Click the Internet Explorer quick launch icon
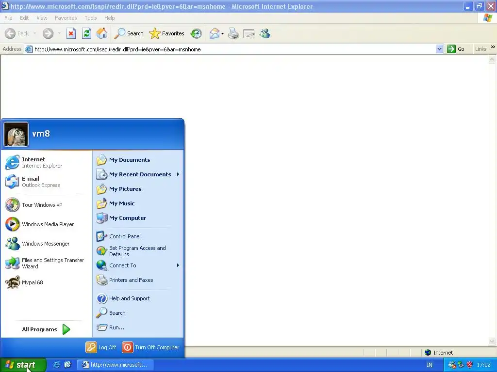The height and width of the screenshot is (372, 497). click(x=56, y=365)
